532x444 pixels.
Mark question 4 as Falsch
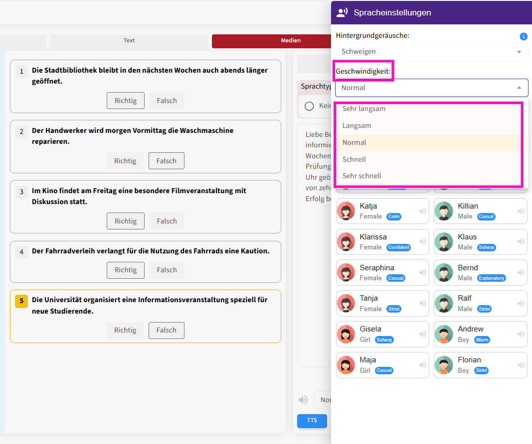167,270
